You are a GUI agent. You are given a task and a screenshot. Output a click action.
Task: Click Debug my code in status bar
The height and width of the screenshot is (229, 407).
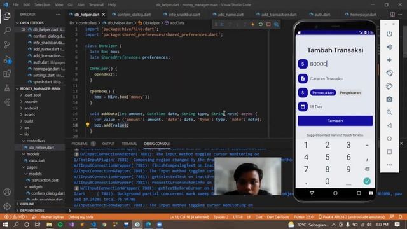(x=81, y=217)
